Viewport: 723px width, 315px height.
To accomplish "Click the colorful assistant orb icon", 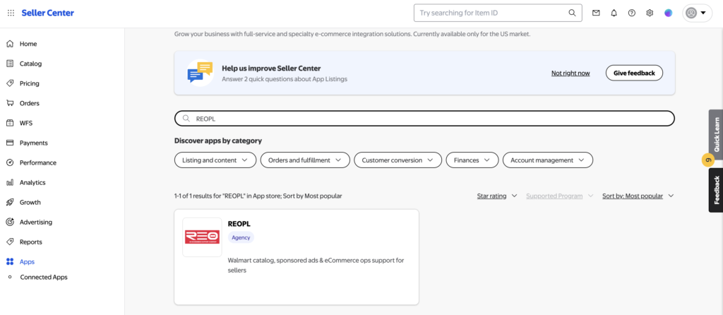I will [x=668, y=13].
